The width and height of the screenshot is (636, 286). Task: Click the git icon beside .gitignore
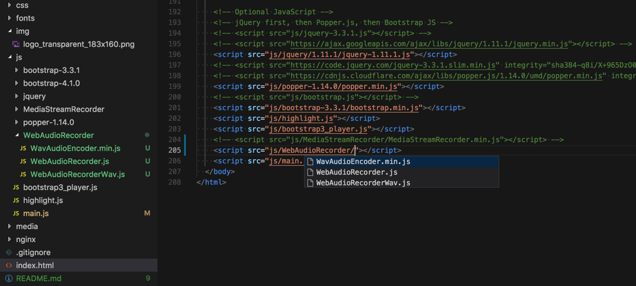click(x=9, y=252)
